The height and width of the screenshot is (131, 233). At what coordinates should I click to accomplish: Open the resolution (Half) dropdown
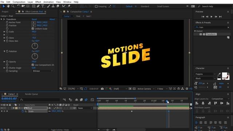[x=120, y=89]
